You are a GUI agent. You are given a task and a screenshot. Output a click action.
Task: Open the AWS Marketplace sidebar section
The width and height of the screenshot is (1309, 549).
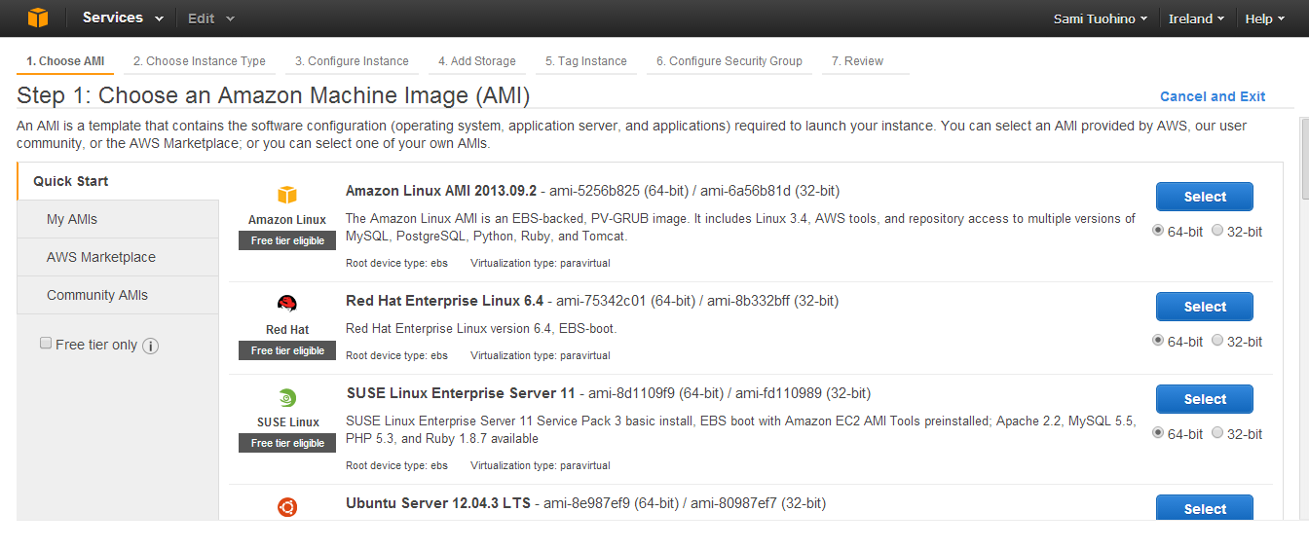118,257
